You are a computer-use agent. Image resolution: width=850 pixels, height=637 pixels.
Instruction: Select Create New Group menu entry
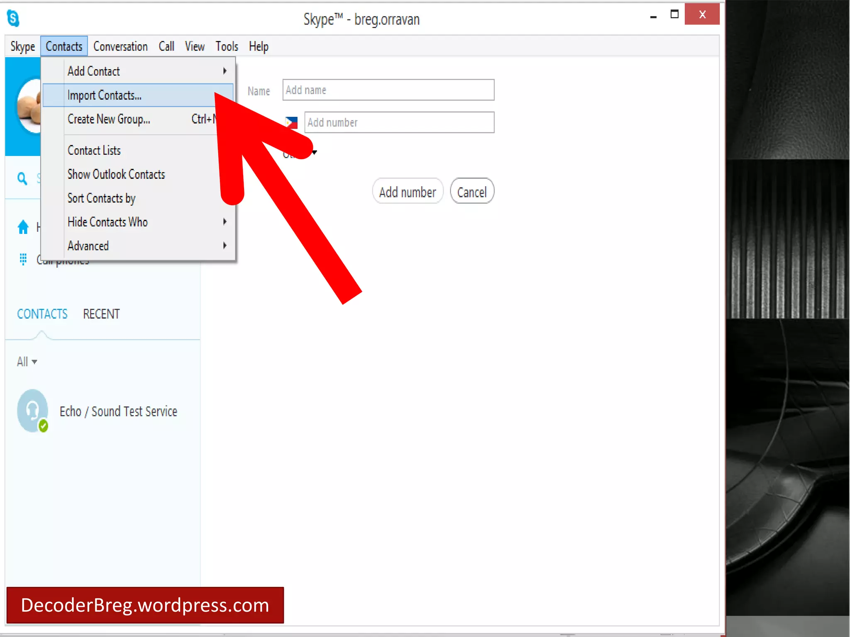pos(109,119)
